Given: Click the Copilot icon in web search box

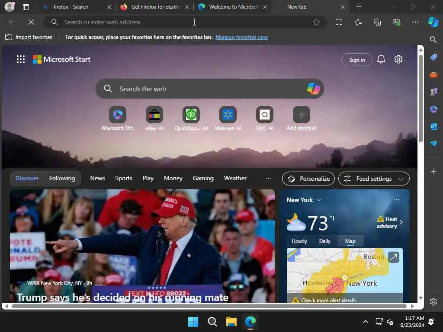Looking at the screenshot, I should click(x=313, y=89).
